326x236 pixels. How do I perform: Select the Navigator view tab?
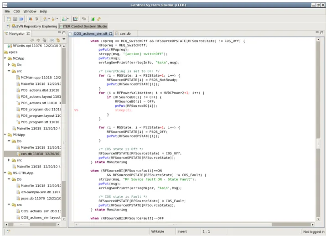(x=16, y=33)
